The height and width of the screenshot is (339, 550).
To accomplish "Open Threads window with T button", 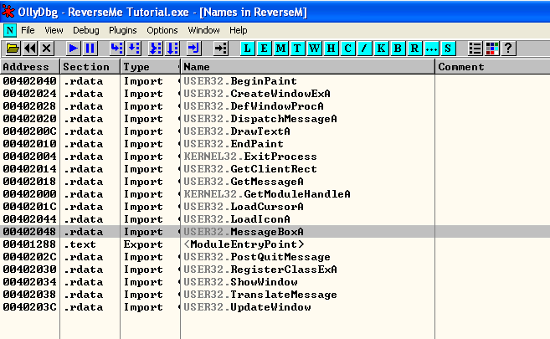I will point(297,48).
